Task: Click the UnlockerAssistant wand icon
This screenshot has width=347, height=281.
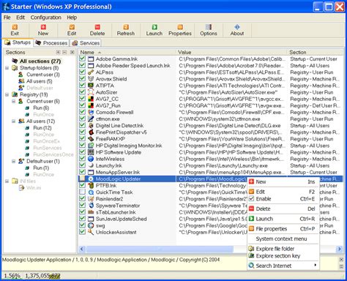Action: 91,232
